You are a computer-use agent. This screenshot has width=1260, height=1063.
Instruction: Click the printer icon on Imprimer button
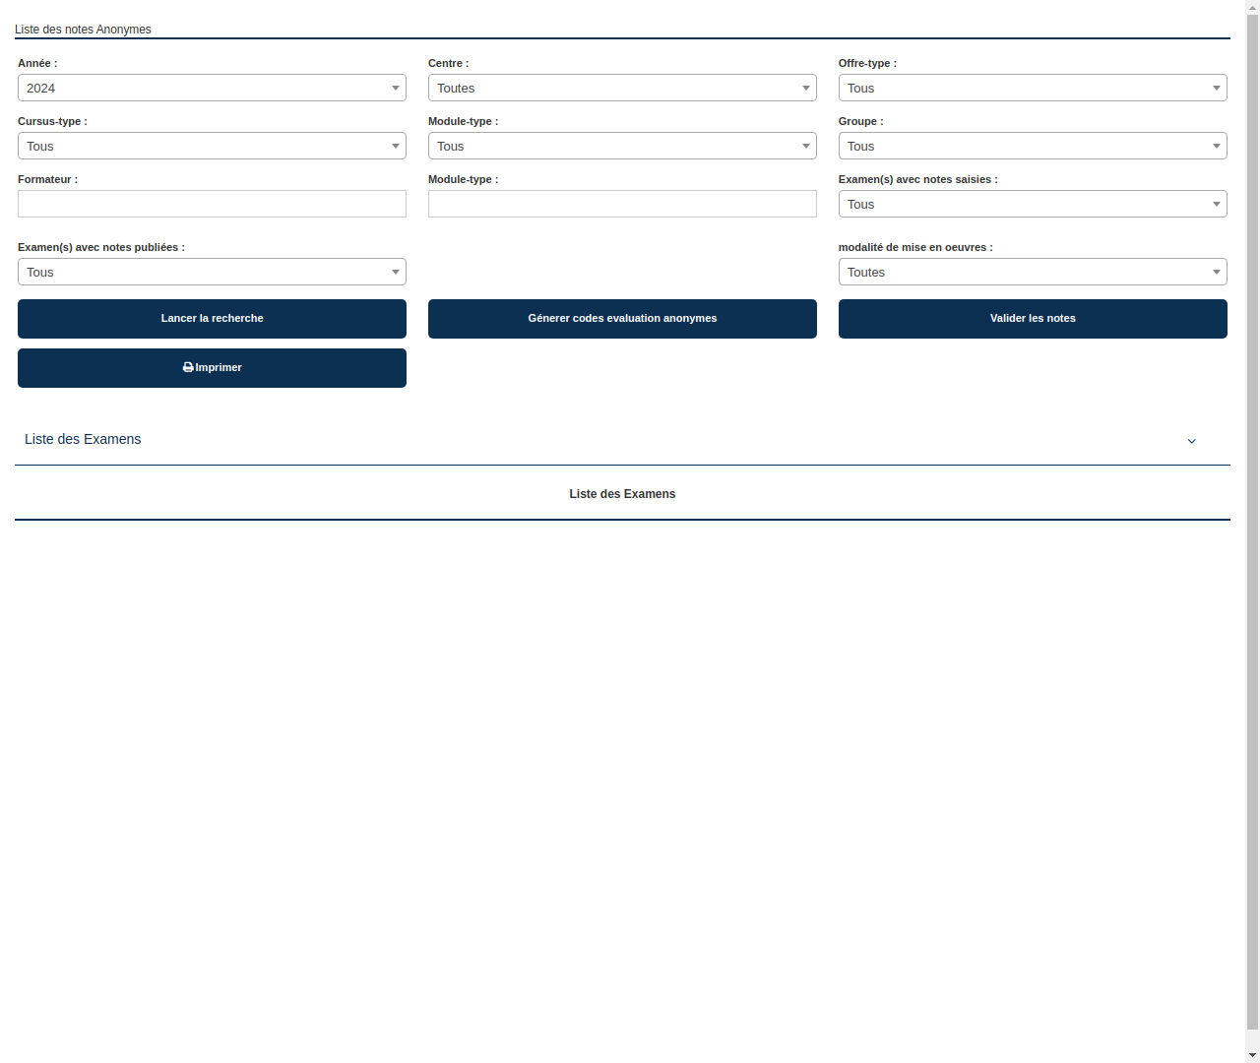point(187,367)
